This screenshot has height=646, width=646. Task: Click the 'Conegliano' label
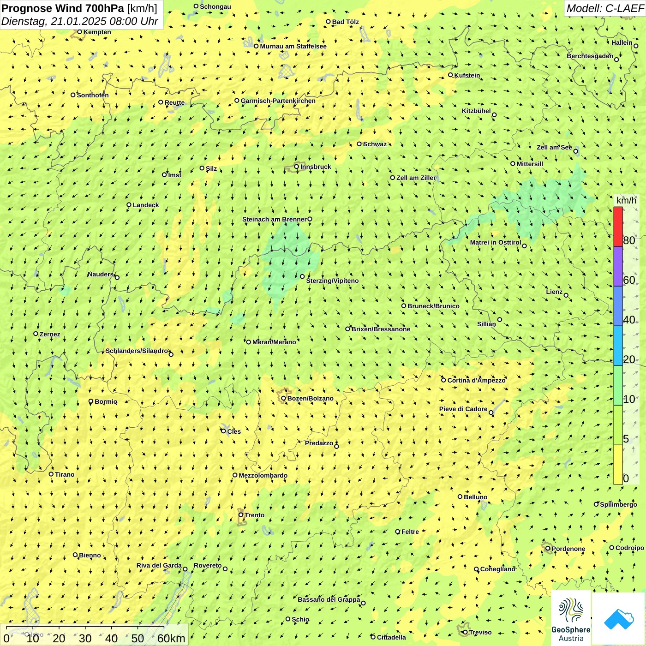(498, 569)
